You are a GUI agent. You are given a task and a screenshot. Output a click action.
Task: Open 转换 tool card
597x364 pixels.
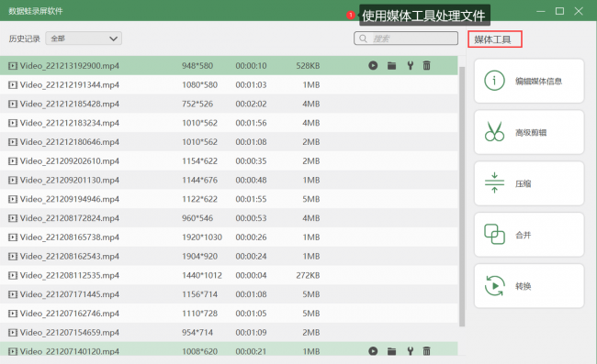pyautogui.click(x=529, y=286)
